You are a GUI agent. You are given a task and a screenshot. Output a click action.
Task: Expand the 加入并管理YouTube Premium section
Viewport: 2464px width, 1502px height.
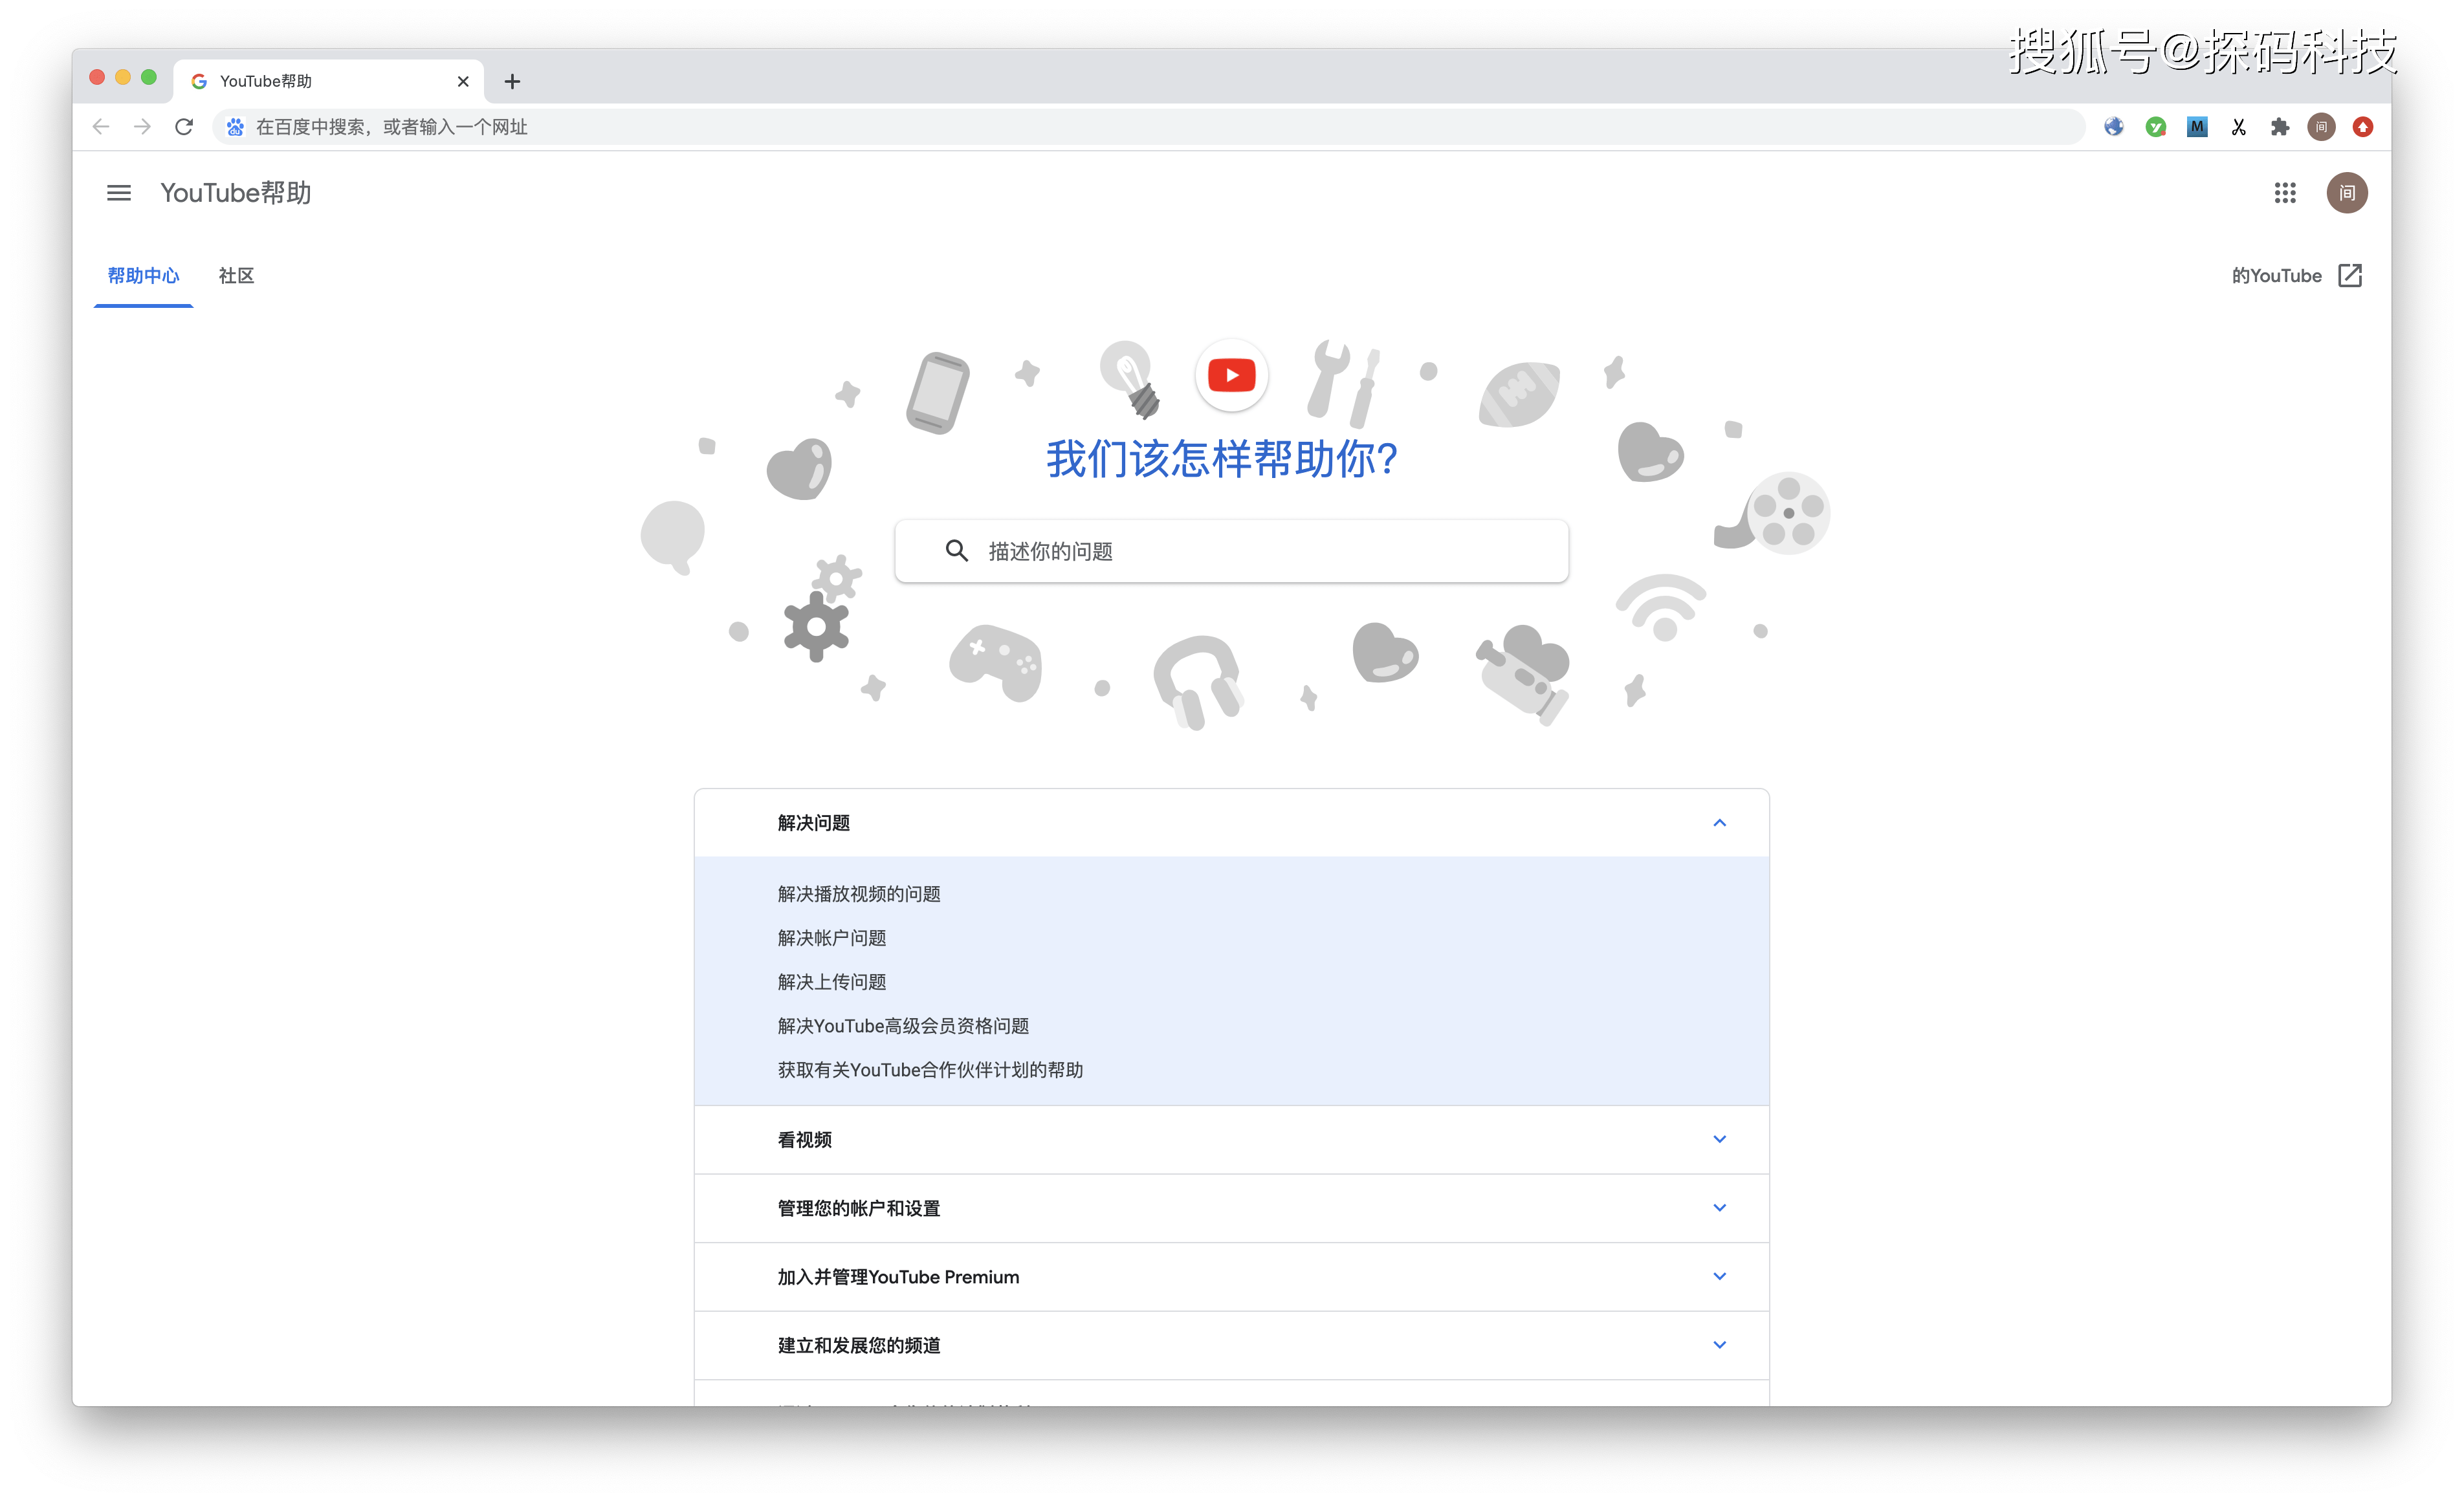tap(1231, 1277)
